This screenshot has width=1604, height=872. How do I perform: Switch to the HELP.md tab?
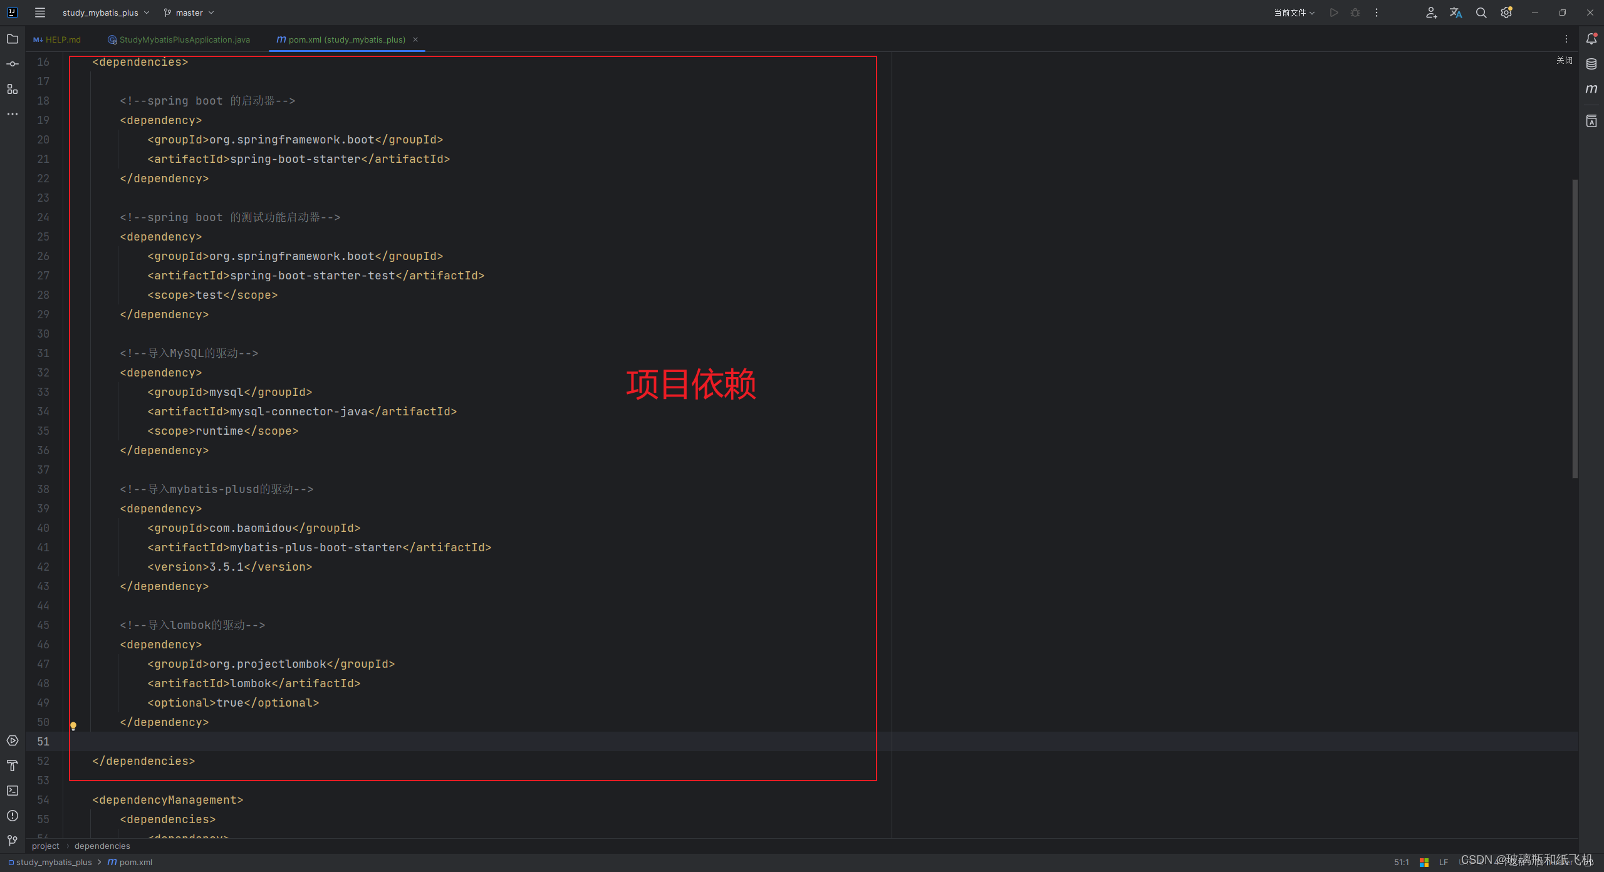click(x=57, y=39)
